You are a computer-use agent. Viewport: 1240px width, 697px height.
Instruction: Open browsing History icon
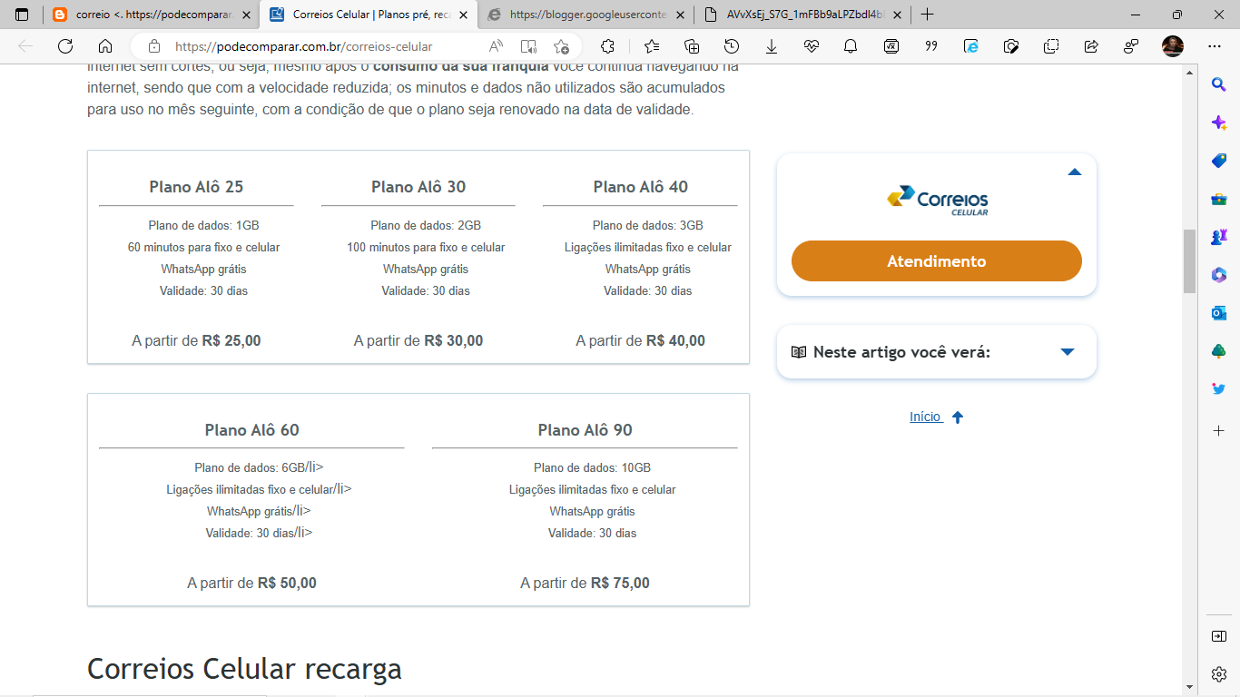pyautogui.click(x=732, y=46)
